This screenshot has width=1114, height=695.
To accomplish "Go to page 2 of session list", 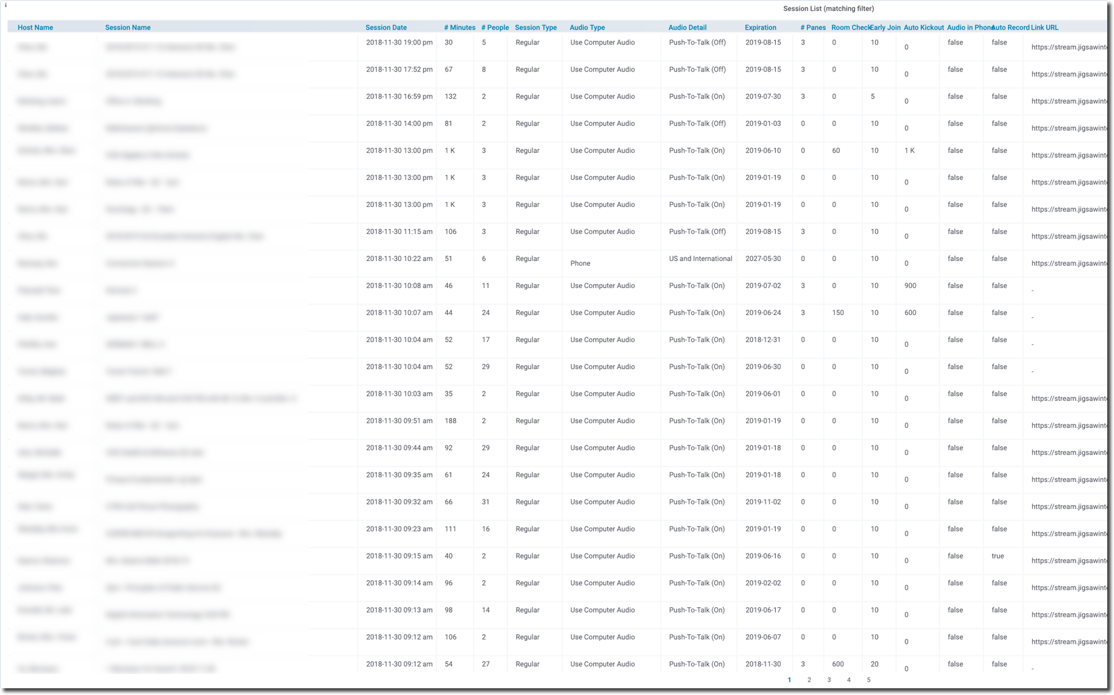I will tap(809, 680).
